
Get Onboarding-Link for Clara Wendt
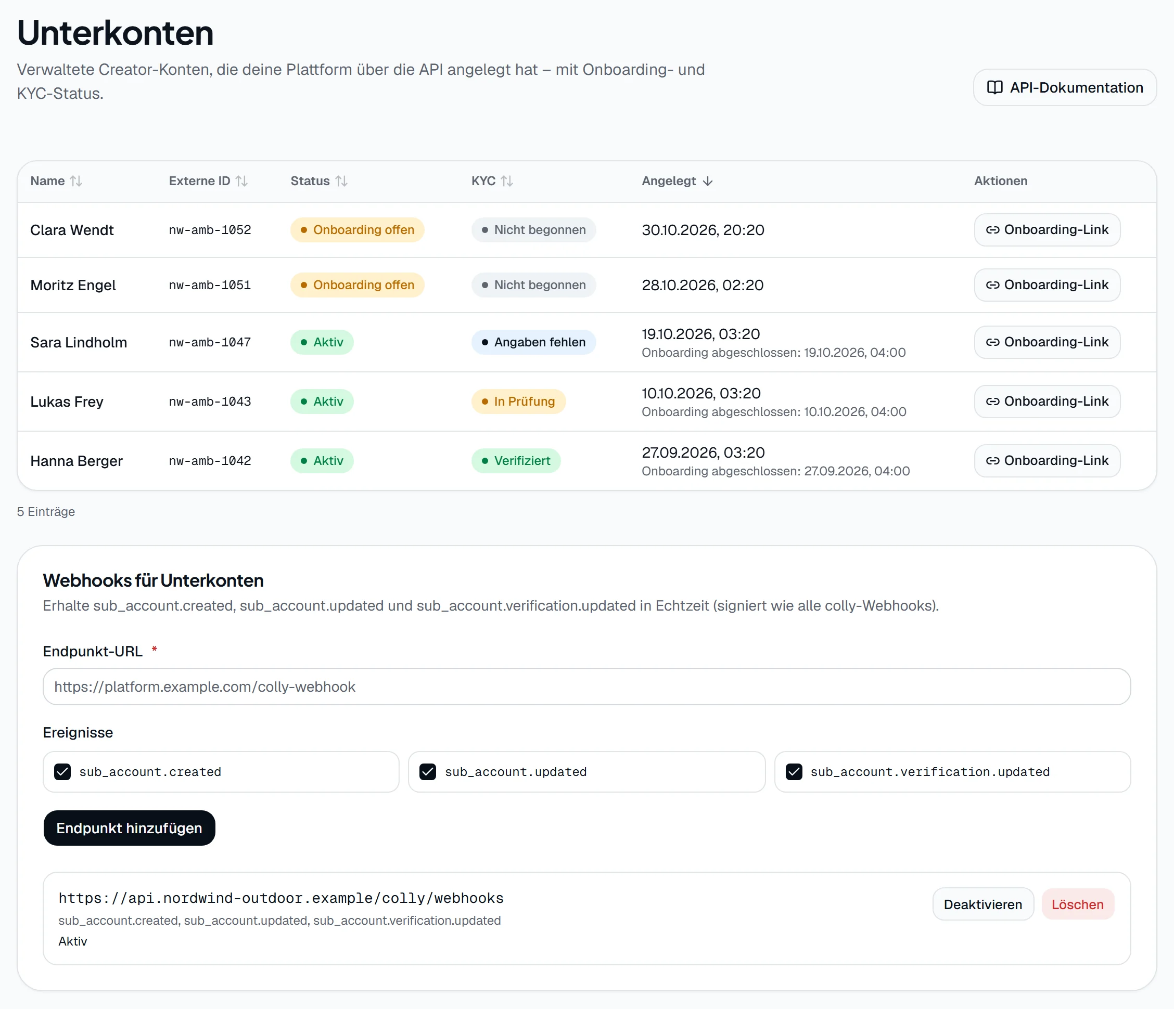click(x=1047, y=230)
